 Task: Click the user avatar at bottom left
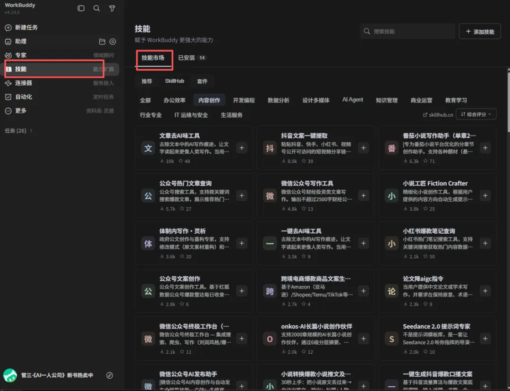pos(10,375)
